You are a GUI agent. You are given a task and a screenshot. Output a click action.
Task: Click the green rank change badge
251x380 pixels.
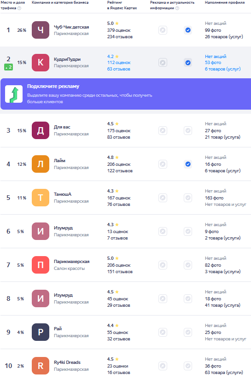(8, 67)
